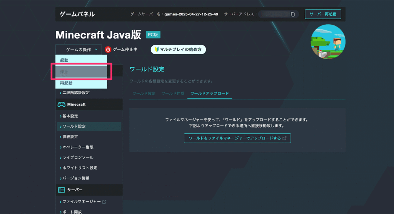Click the ワールド設定 section heading

147,69
